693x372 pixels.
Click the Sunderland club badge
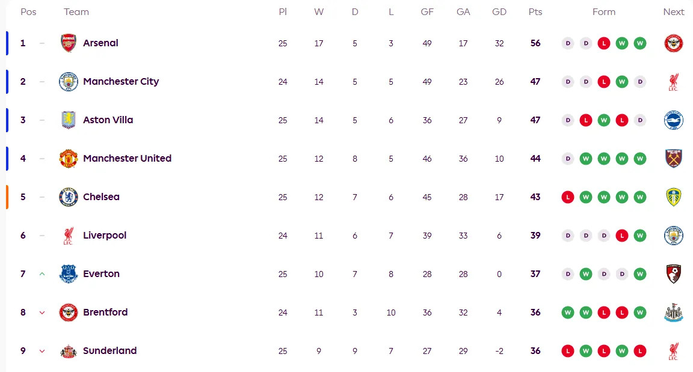tap(69, 352)
